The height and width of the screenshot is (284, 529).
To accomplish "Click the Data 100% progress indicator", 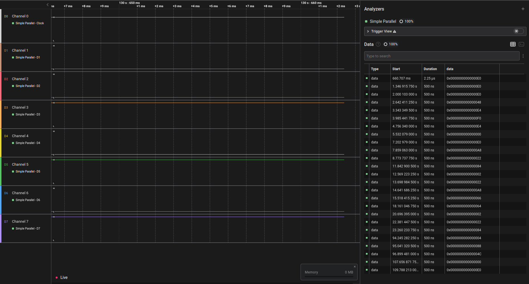I will click(391, 44).
